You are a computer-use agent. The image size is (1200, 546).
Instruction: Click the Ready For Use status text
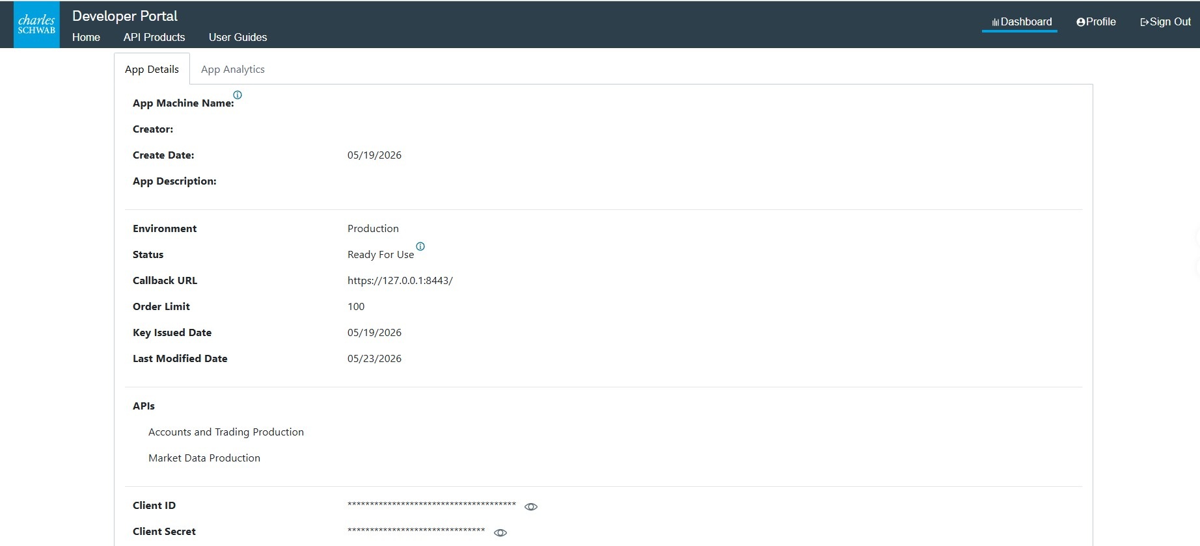pyautogui.click(x=381, y=255)
